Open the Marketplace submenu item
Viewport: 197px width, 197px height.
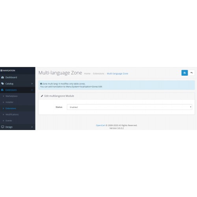click(x=11, y=96)
